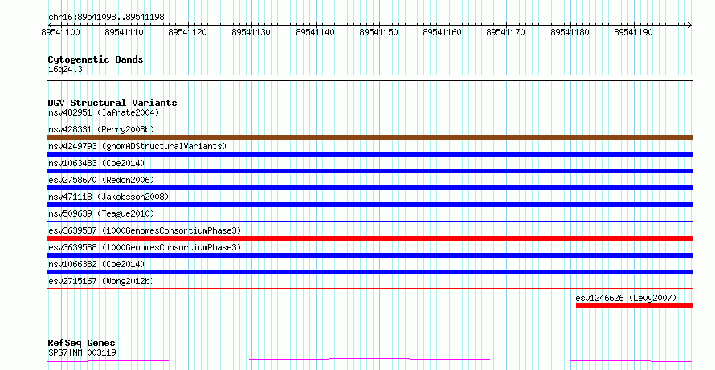
Task: Open variant esv3639587 1000Genomes label
Action: pyautogui.click(x=145, y=230)
